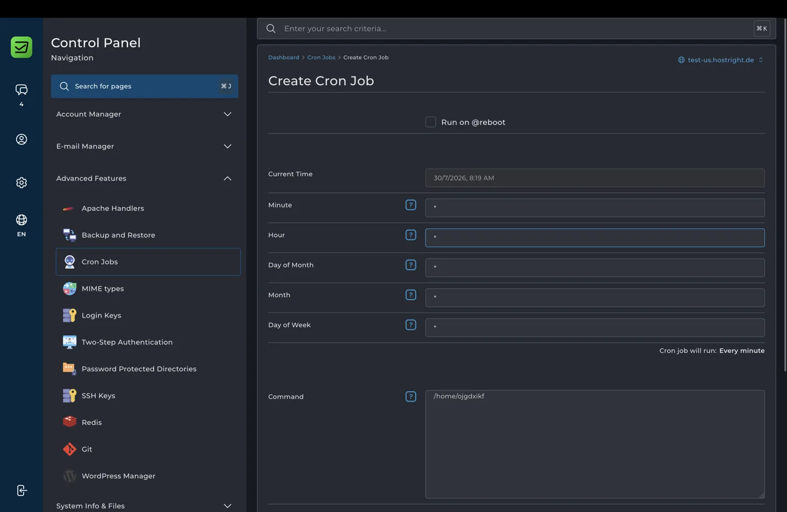Show help for Day of Month field
The width and height of the screenshot is (787, 512).
(x=411, y=265)
